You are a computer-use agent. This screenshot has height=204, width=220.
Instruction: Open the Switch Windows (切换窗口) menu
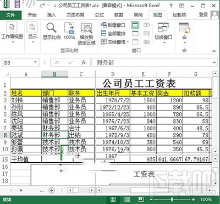[163, 32]
